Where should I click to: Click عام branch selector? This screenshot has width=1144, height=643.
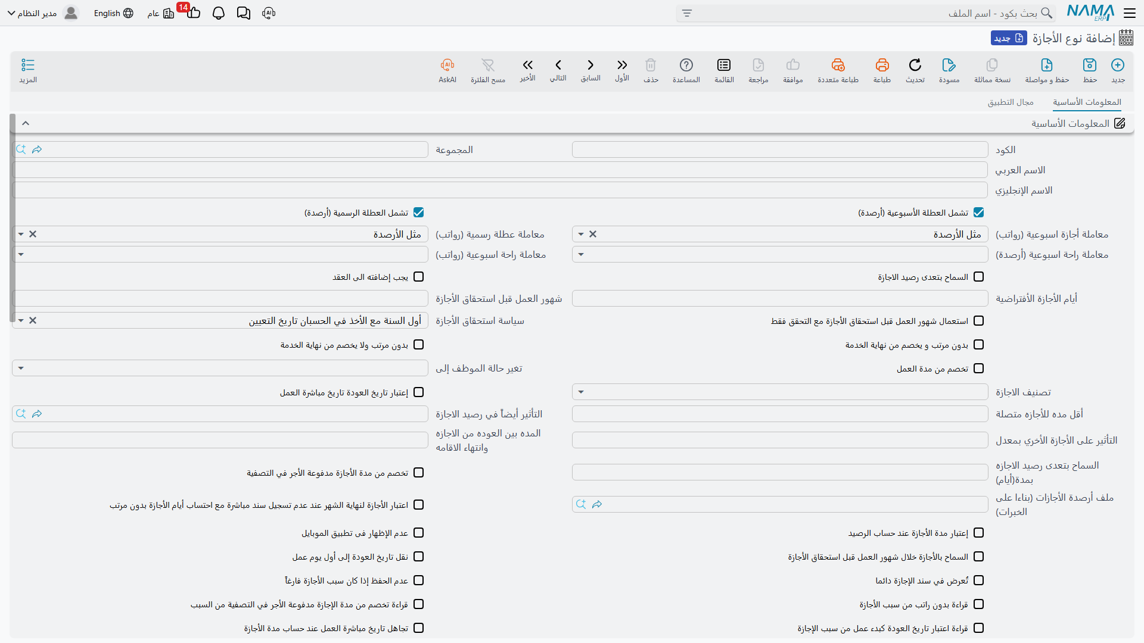pyautogui.click(x=161, y=13)
